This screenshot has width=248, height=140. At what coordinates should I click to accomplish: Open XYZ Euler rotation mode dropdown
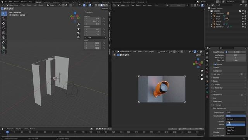[x=95, y=37]
